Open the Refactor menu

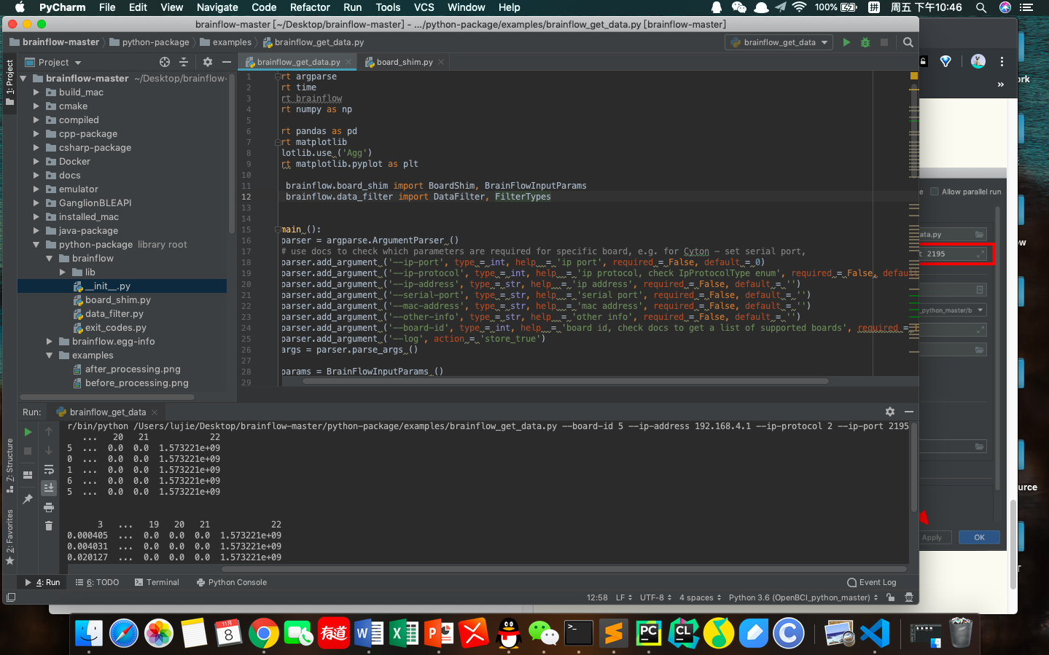[310, 7]
